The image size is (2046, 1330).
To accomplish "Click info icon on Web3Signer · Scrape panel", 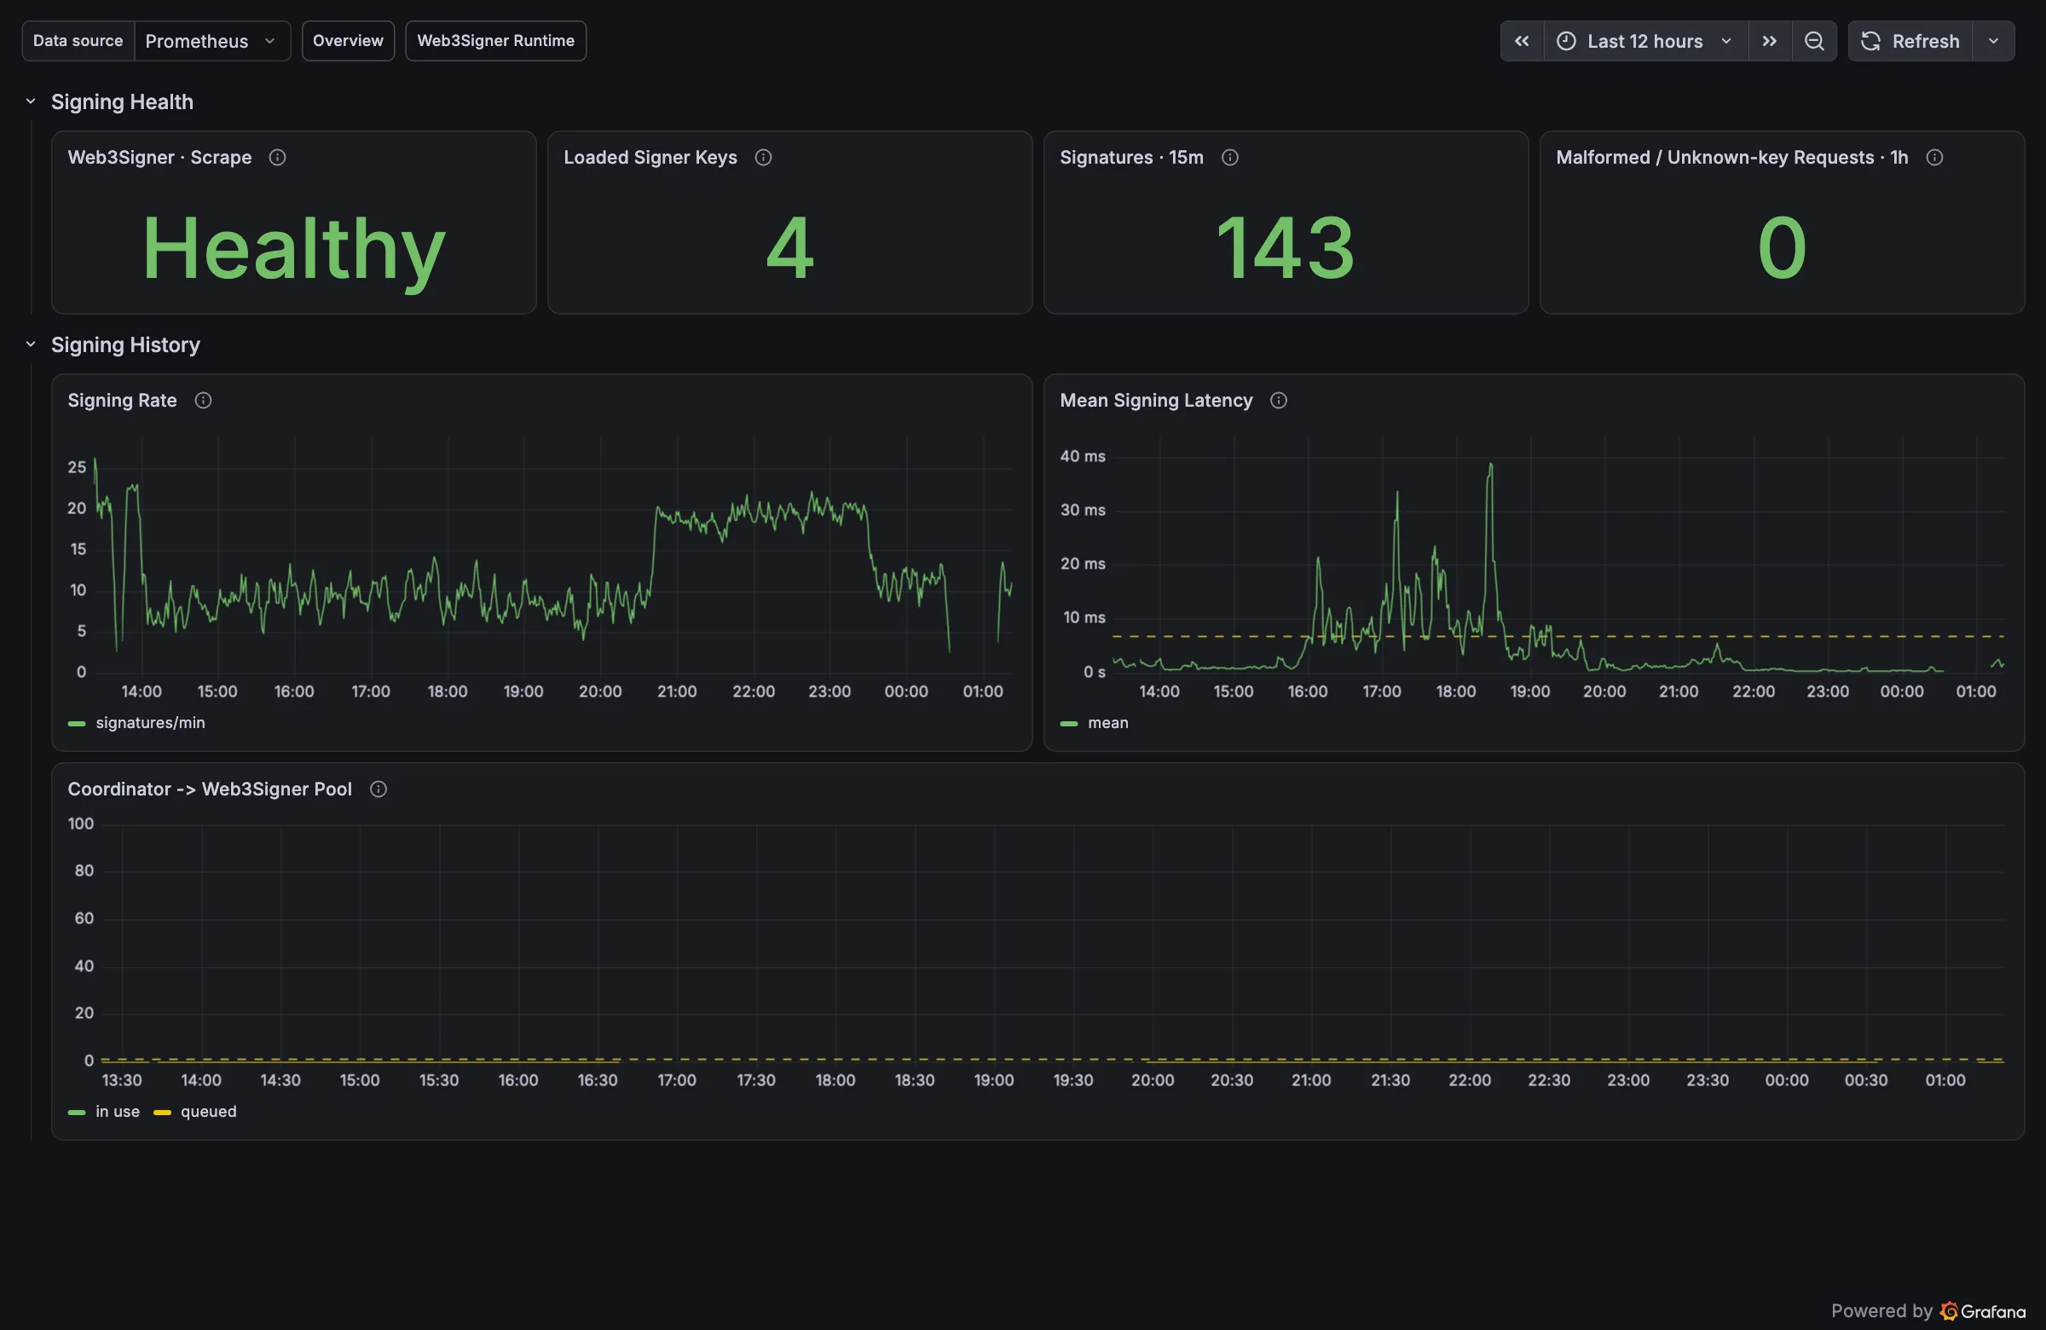I will coord(277,158).
